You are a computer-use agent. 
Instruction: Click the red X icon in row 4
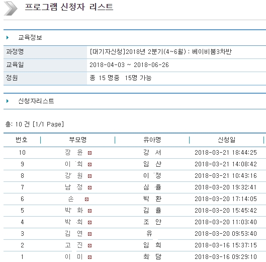[x=90, y=222]
